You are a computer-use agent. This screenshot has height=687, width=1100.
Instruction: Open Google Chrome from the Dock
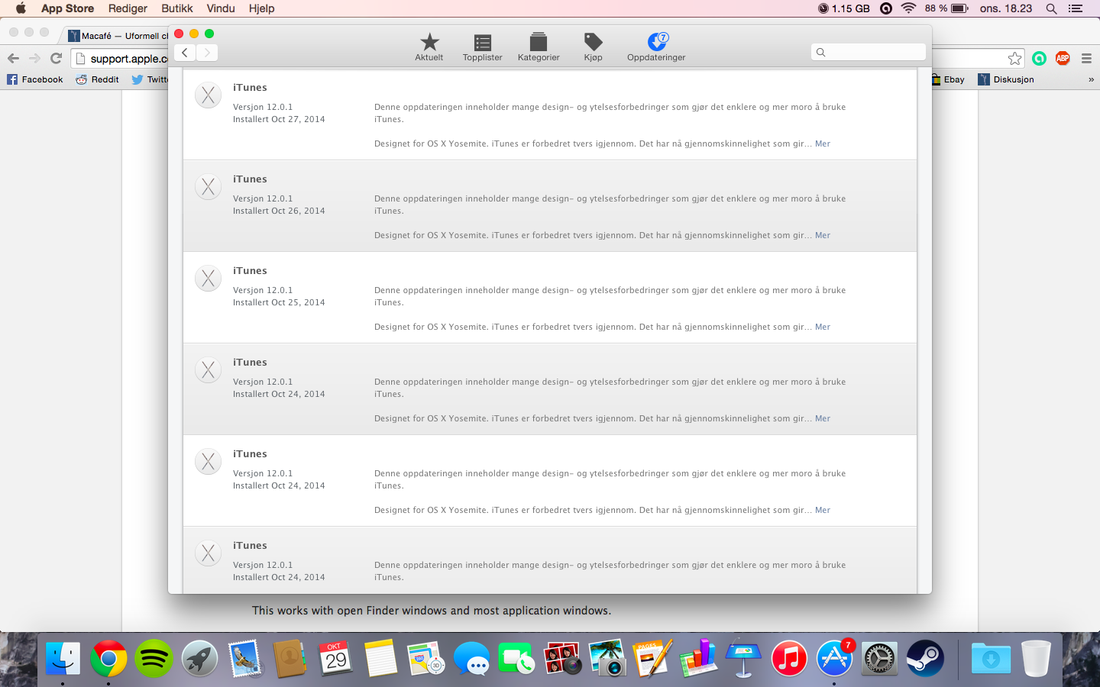pyautogui.click(x=108, y=658)
